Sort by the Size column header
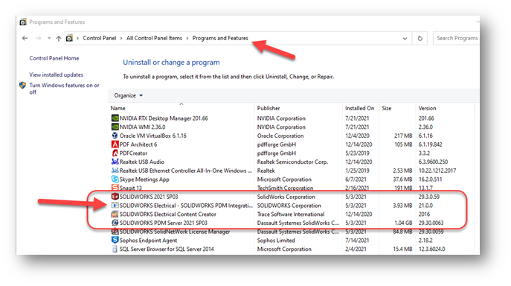The width and height of the screenshot is (511, 286). tap(387, 108)
